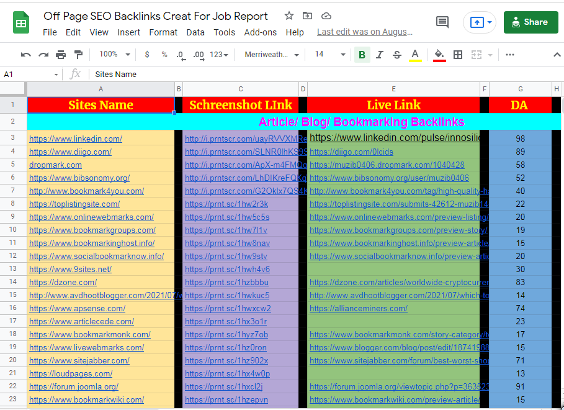The height and width of the screenshot is (410, 564).
Task: Open the text color picker
Action: click(x=415, y=55)
